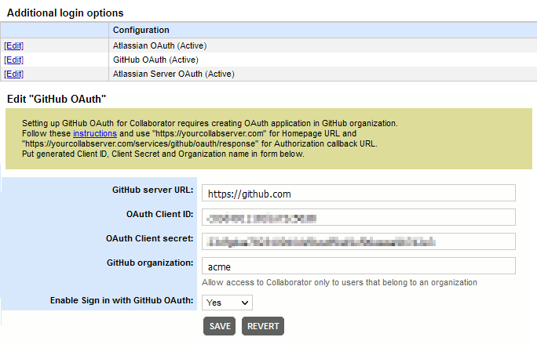This screenshot has width=537, height=348.
Task: Click the "OAuth Client ID:" label
Action: (159, 213)
